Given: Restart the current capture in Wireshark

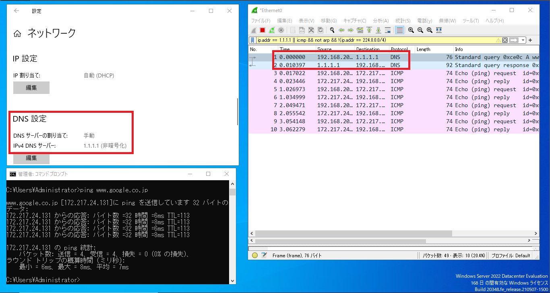Looking at the screenshot, I should pos(272,30).
